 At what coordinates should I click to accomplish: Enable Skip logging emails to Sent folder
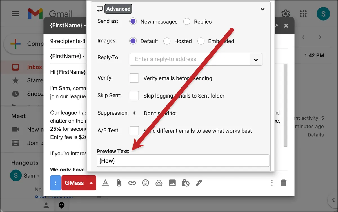[x=134, y=96]
